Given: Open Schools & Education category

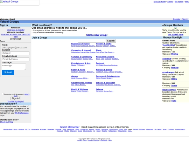Looking at the screenshot, I should tap(105, 83).
